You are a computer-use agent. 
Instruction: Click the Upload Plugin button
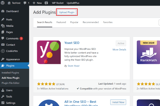tap(67, 12)
